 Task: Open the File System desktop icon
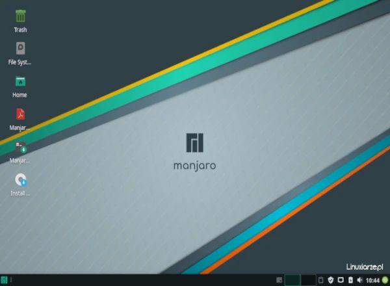pos(20,48)
